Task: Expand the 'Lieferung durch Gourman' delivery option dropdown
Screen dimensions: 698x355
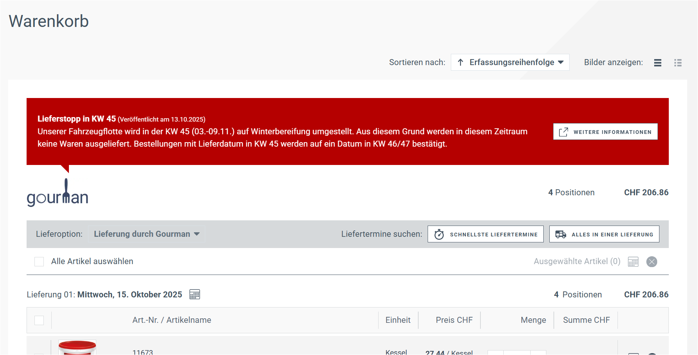Action: click(147, 234)
